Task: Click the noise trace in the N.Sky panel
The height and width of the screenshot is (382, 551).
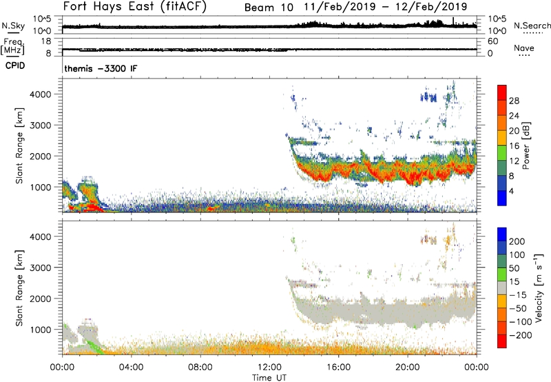Action: pos(269,26)
